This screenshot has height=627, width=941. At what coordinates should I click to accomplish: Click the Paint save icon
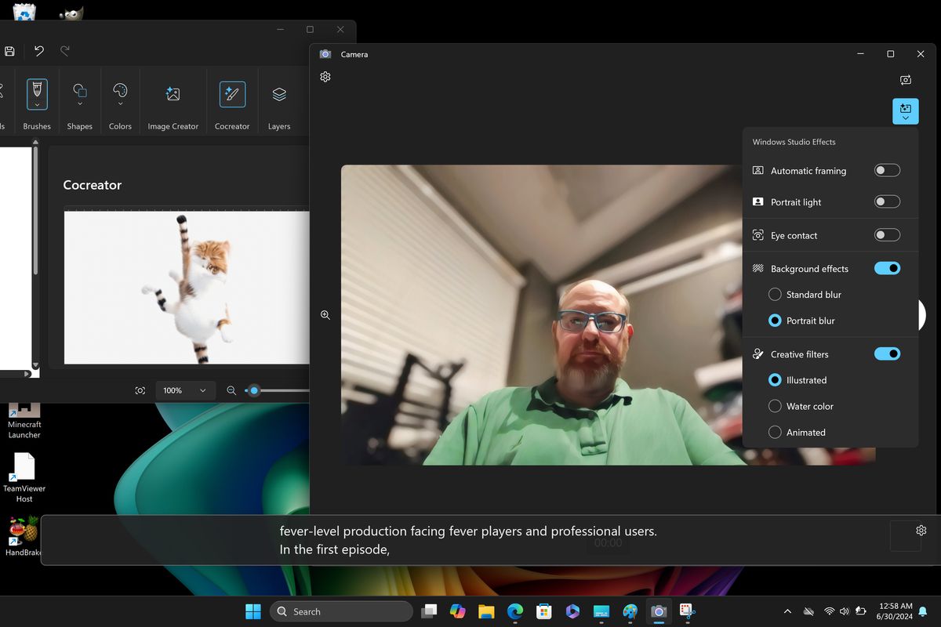[x=9, y=51]
